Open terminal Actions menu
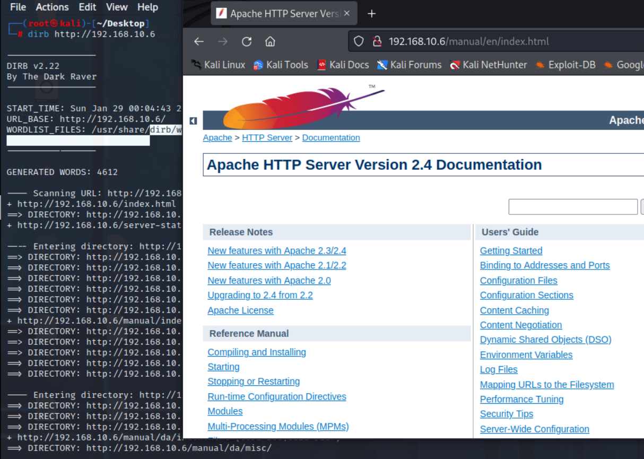Viewport: 644px width, 459px height. point(52,7)
